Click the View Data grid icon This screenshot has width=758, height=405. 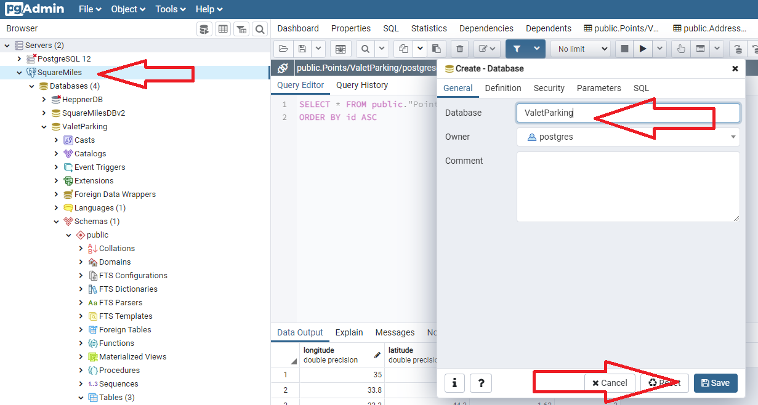click(x=223, y=29)
